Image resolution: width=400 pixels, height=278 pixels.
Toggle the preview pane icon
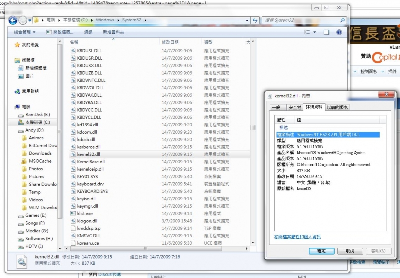tap(326, 32)
